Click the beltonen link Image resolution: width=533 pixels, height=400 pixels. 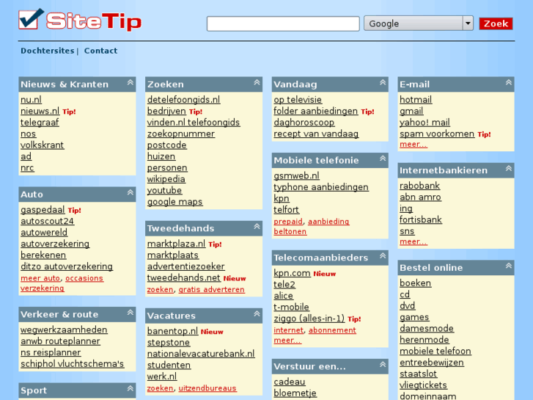point(290,231)
